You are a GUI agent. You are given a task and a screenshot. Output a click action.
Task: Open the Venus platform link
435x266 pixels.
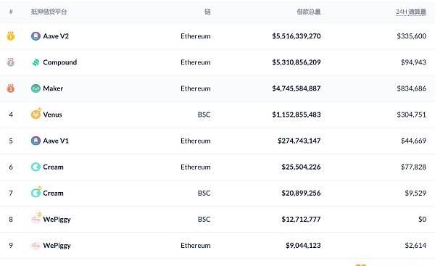[52, 115]
